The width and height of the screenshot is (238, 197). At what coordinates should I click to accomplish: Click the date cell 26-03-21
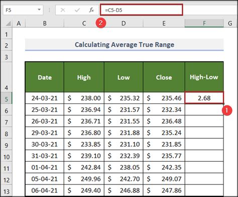[x=45, y=121]
